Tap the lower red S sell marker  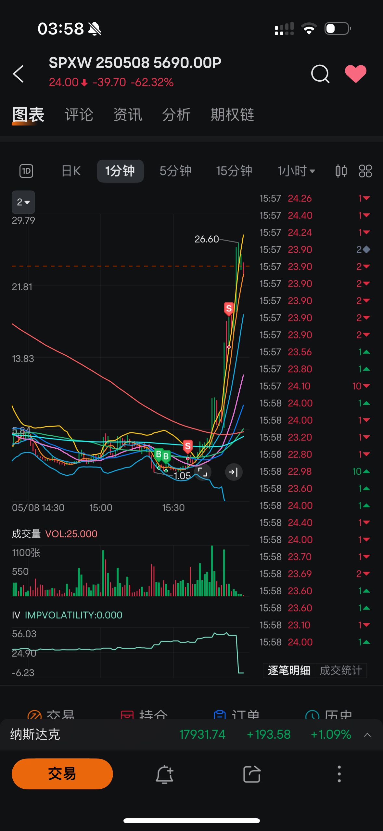tap(187, 447)
